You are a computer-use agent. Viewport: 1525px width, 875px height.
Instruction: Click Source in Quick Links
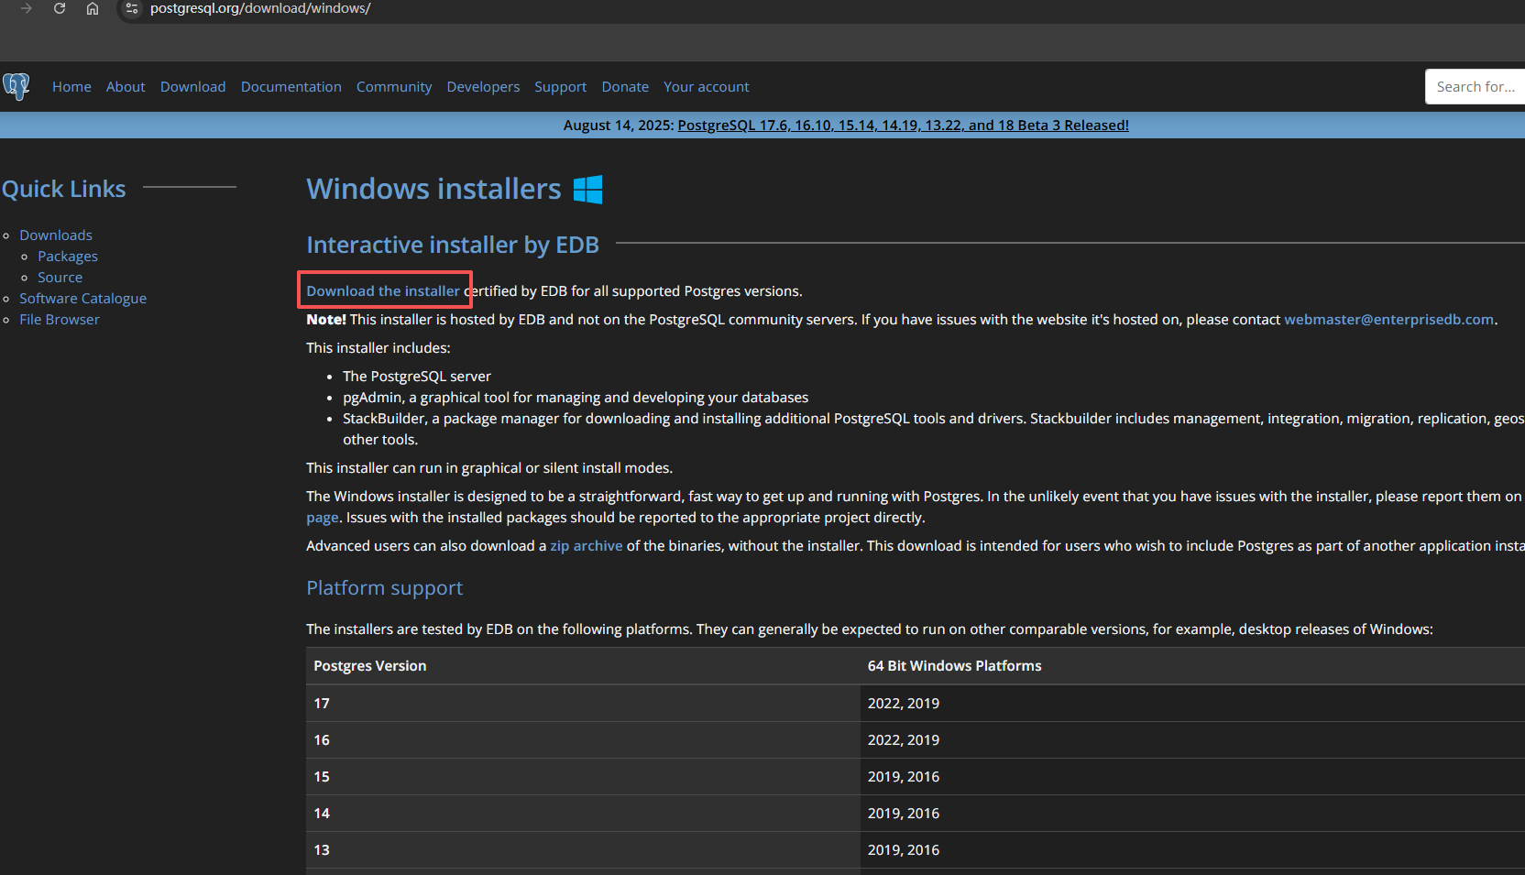[60, 278]
